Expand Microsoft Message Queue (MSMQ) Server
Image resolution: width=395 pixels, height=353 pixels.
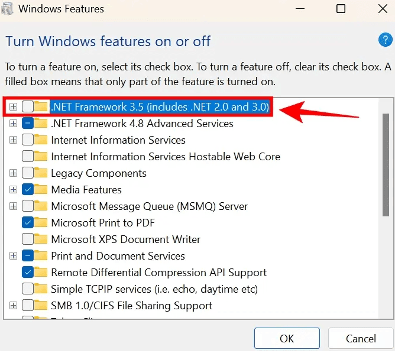[x=13, y=206]
